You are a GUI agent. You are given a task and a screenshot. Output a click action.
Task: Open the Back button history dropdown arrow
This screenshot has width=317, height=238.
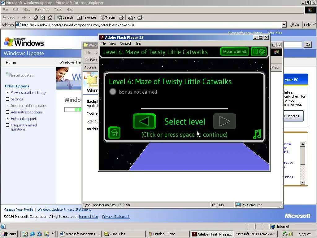(x=18, y=18)
